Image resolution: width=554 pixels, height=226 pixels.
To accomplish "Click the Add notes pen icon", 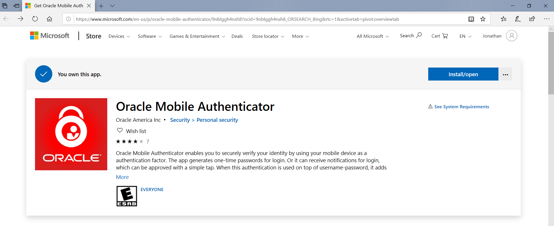I will pyautogui.click(x=518, y=19).
